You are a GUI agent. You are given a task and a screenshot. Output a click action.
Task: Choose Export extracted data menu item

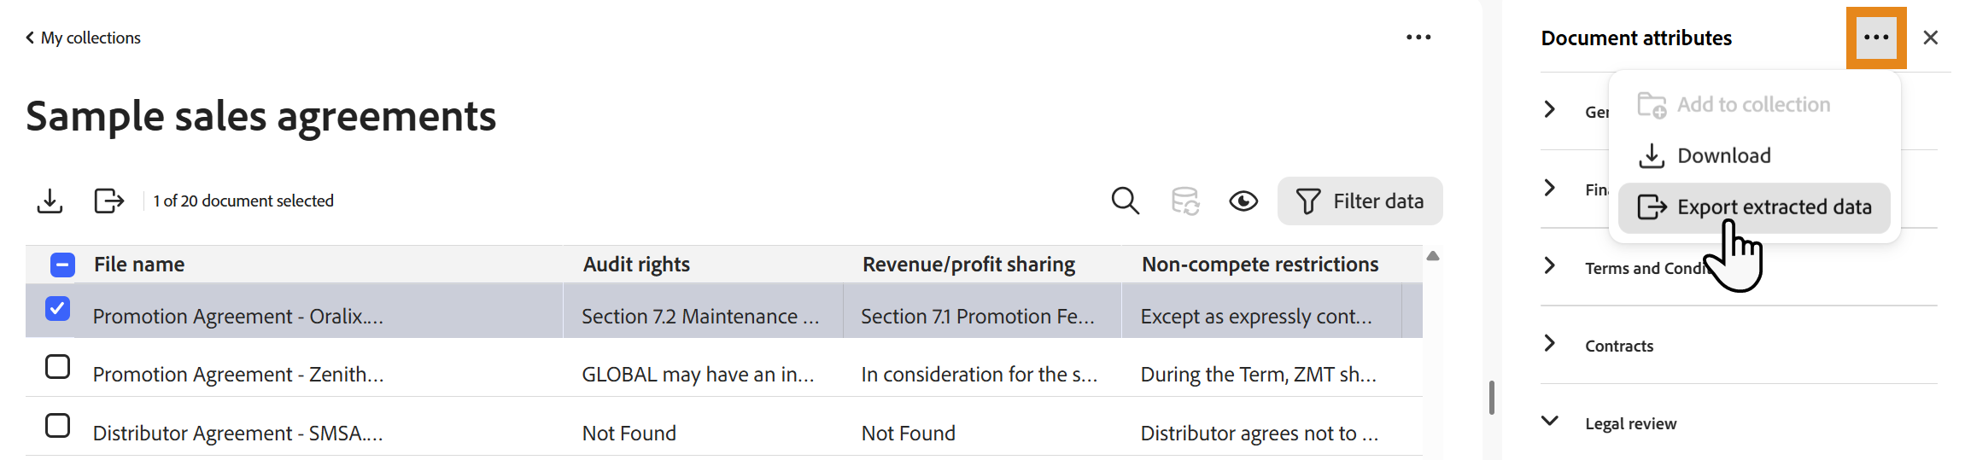coord(1754,207)
